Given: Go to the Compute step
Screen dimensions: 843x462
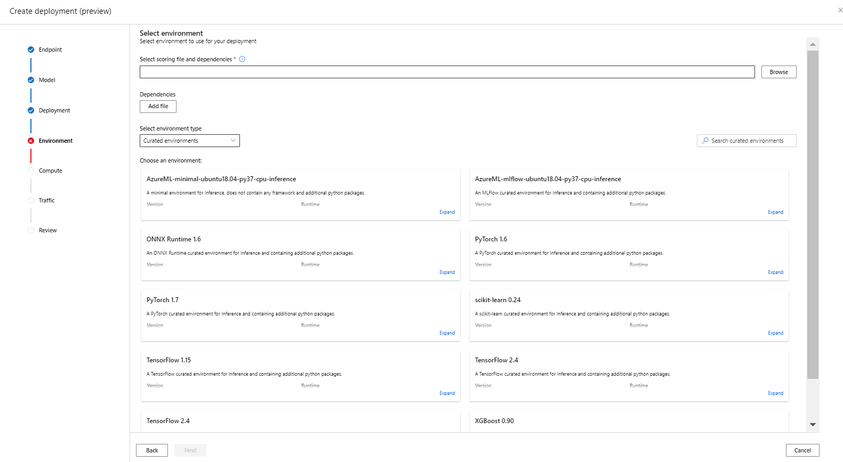Looking at the screenshot, I should (51, 171).
